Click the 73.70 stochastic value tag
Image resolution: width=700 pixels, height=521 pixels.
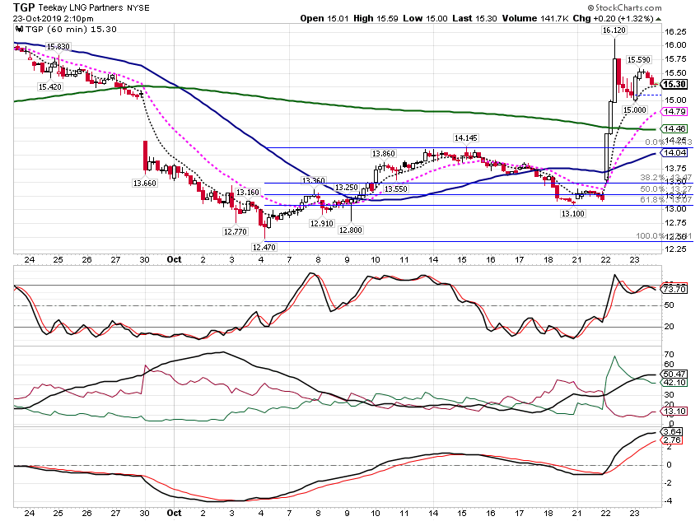coord(674,289)
